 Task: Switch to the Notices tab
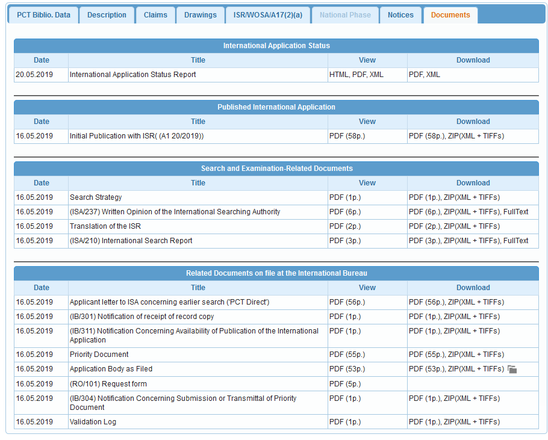(x=400, y=15)
